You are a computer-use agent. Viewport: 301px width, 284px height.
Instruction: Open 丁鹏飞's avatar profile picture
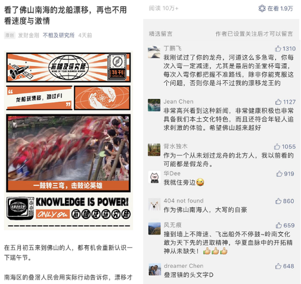154,52
